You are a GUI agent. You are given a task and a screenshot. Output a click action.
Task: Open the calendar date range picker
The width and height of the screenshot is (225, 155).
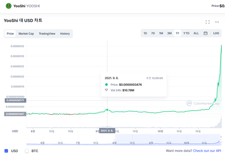coord(206,33)
